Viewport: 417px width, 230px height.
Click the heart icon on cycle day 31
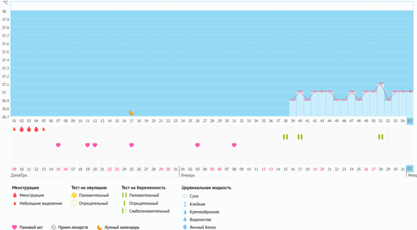(234, 145)
